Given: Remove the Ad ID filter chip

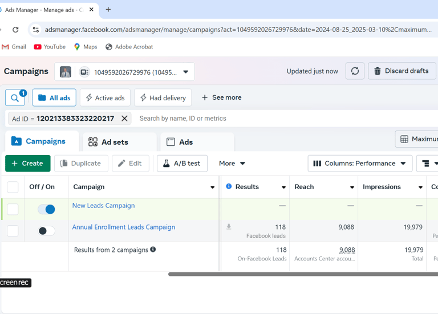Looking at the screenshot, I should click(x=124, y=119).
